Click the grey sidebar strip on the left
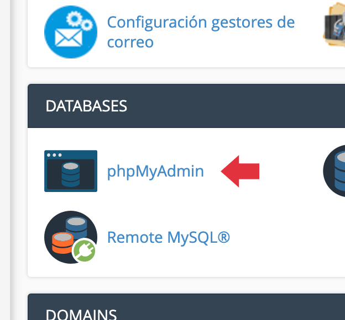The image size is (345, 320). click(5, 160)
